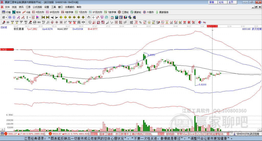Click the Bt=4.9777 indicator value
Image resolution: width=262 pixels, height=141 pixels.
(93, 29)
